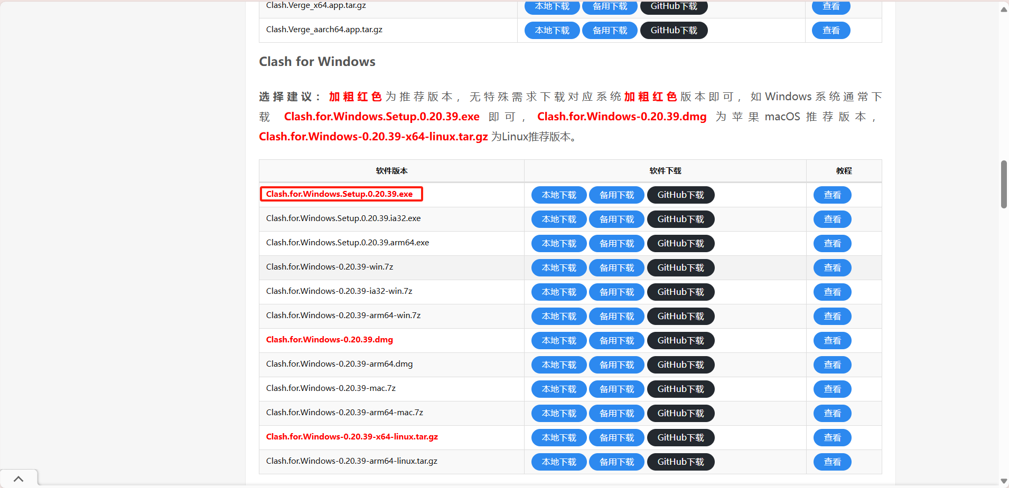Click 本地下载 for 0.20.39-arm64-win.7z

coord(559,317)
